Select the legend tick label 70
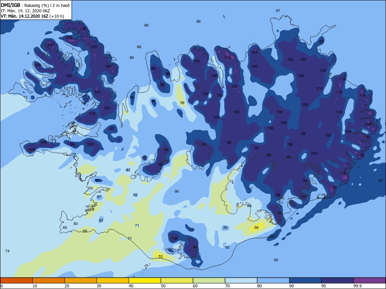The height and width of the screenshot is (289, 386). click(x=227, y=286)
